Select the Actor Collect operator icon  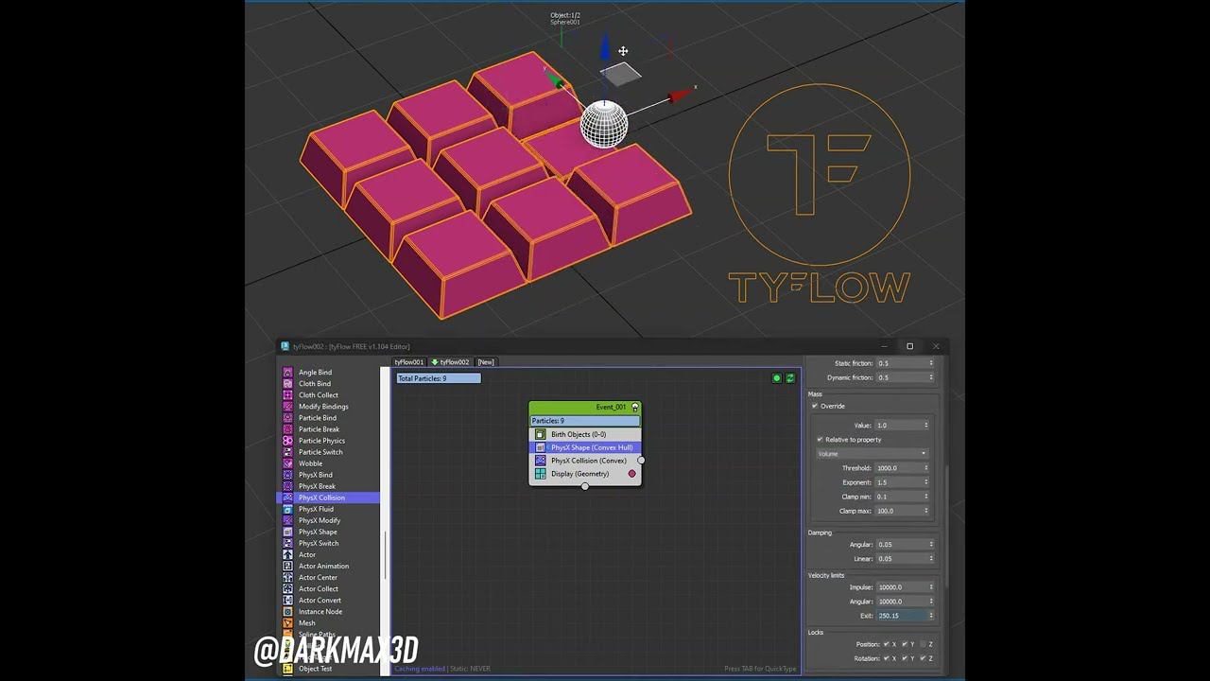tap(288, 588)
